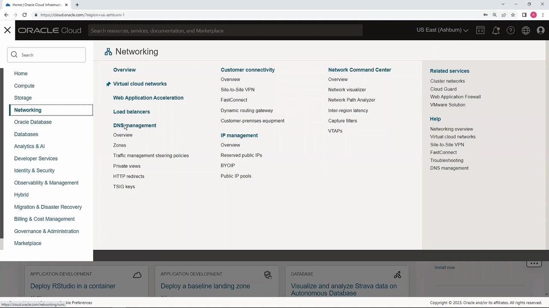The height and width of the screenshot is (308, 549).
Task: Select Billing & Cost Management menu item
Action: coord(44,219)
